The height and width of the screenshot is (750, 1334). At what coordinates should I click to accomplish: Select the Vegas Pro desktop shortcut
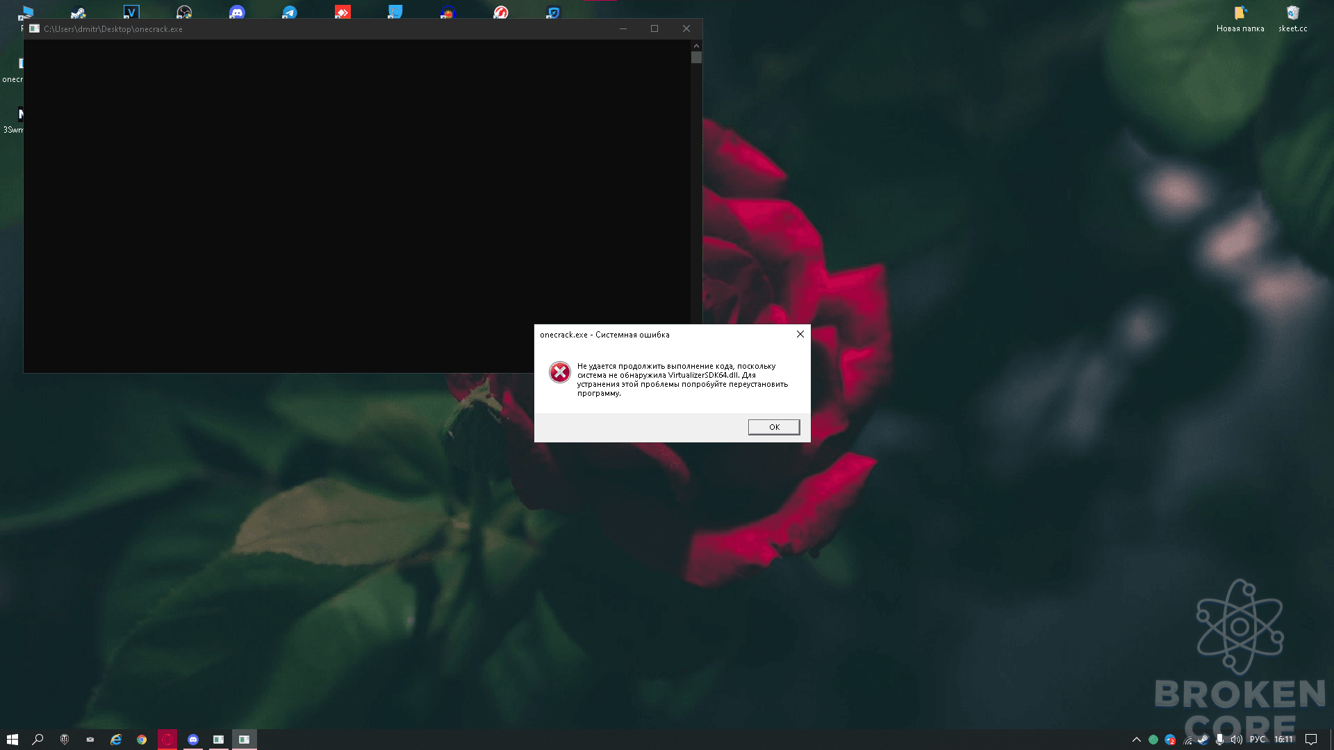[x=131, y=11]
